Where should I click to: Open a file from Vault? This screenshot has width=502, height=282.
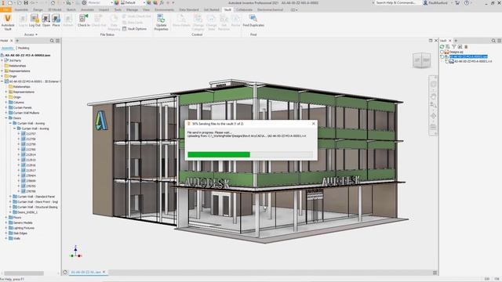pyautogui.click(x=46, y=20)
